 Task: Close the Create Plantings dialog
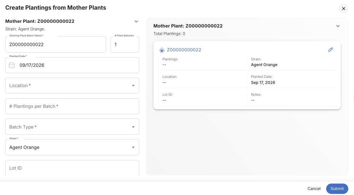[343, 9]
